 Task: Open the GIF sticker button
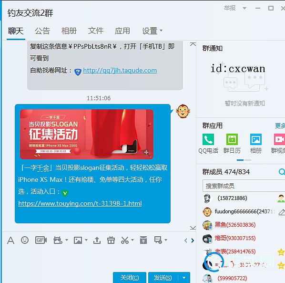click(x=41, y=240)
